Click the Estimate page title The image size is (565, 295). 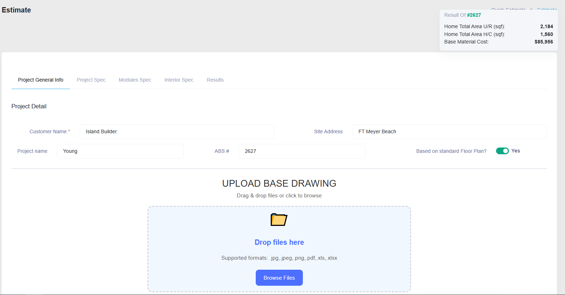(x=16, y=10)
